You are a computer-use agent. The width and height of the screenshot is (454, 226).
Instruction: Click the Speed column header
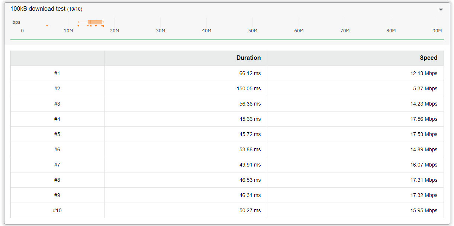[429, 58]
